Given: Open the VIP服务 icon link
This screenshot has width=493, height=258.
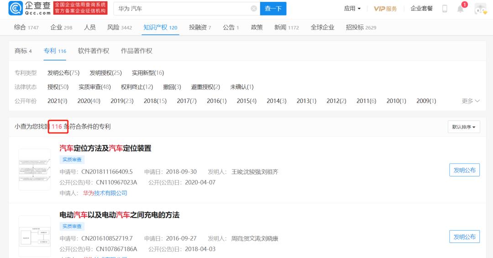Looking at the screenshot, I should click(385, 9).
